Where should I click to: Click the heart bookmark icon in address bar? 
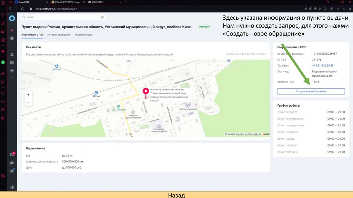325,9
